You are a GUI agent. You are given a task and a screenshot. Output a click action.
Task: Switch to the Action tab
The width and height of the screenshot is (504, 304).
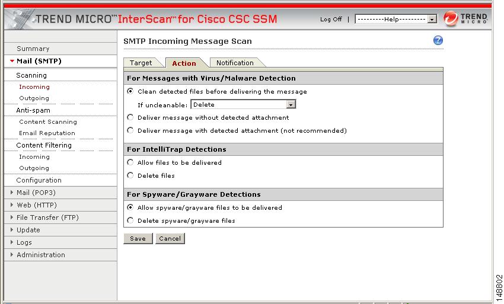coord(184,63)
